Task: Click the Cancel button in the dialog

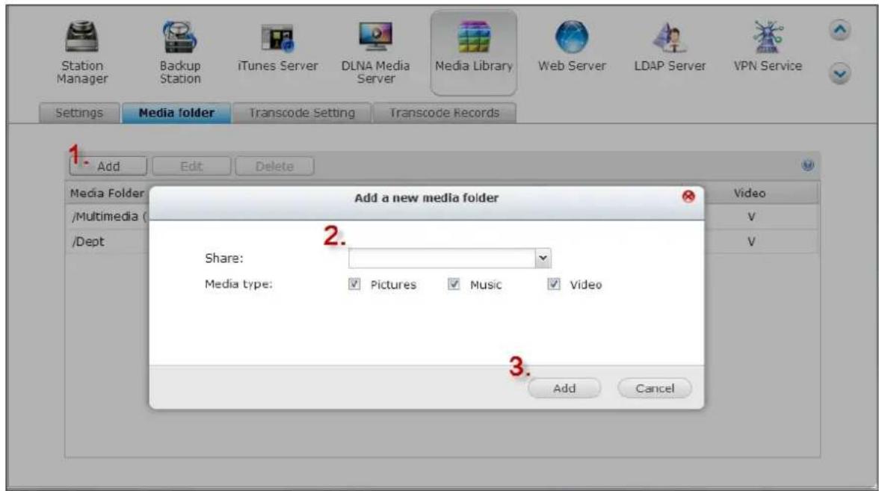Action: [x=655, y=388]
